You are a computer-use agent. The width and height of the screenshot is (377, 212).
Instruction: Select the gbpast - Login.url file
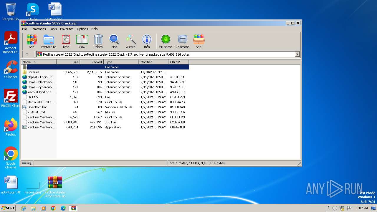pos(105,77)
